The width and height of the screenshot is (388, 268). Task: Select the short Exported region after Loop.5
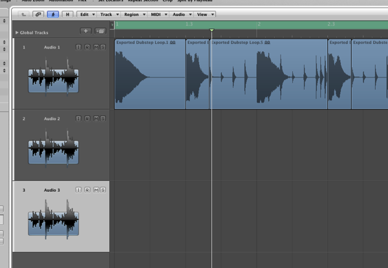click(339, 74)
